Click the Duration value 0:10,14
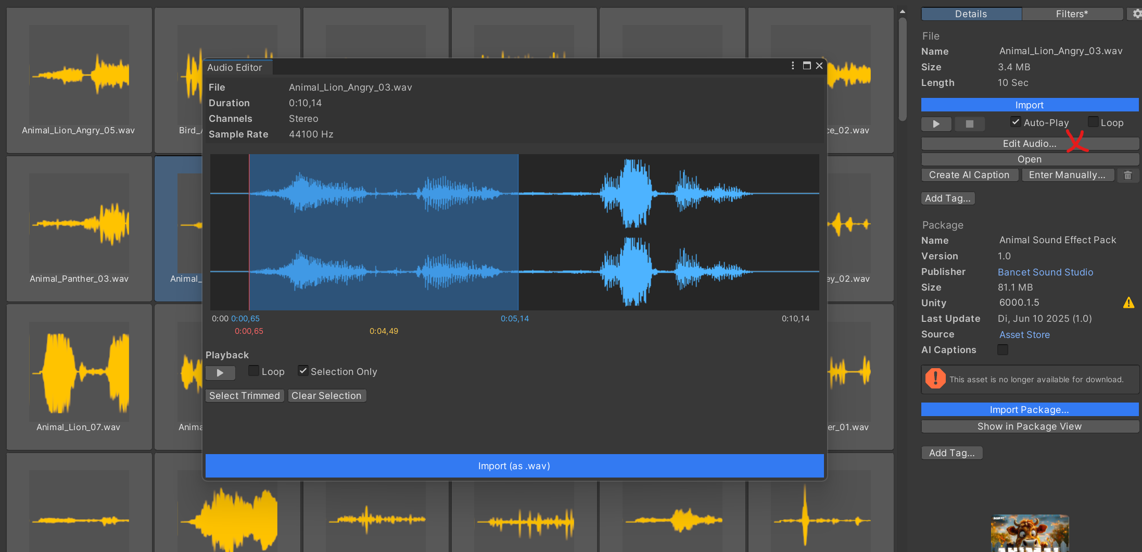 [305, 103]
